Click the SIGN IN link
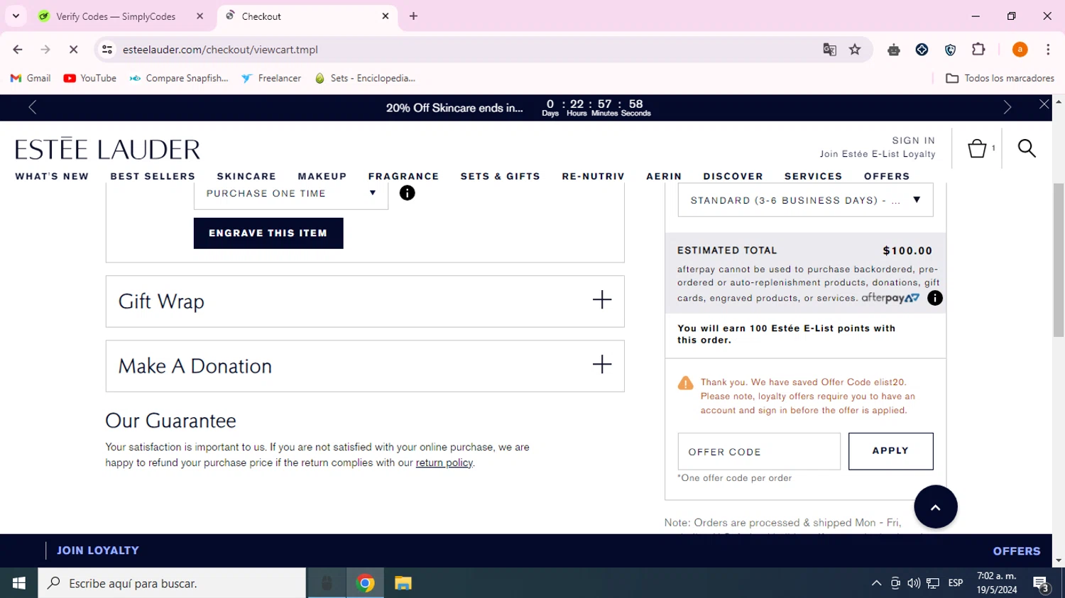 coord(914,140)
